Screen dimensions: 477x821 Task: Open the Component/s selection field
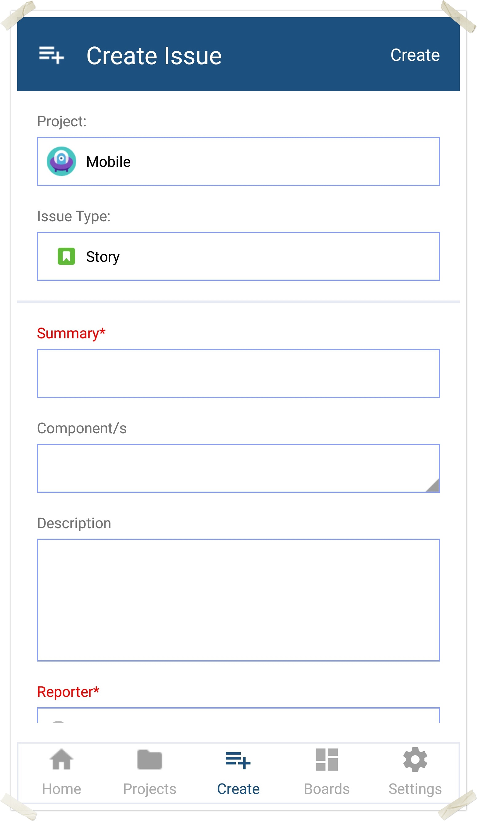[x=238, y=468]
